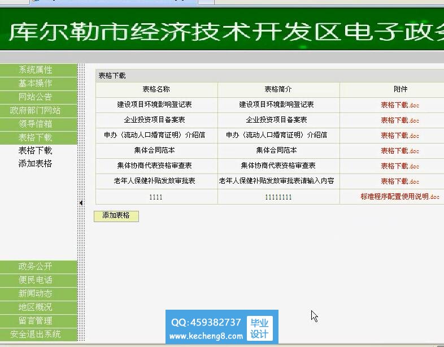
Task: Click the yellow 添加表格 button
Action: (x=116, y=216)
